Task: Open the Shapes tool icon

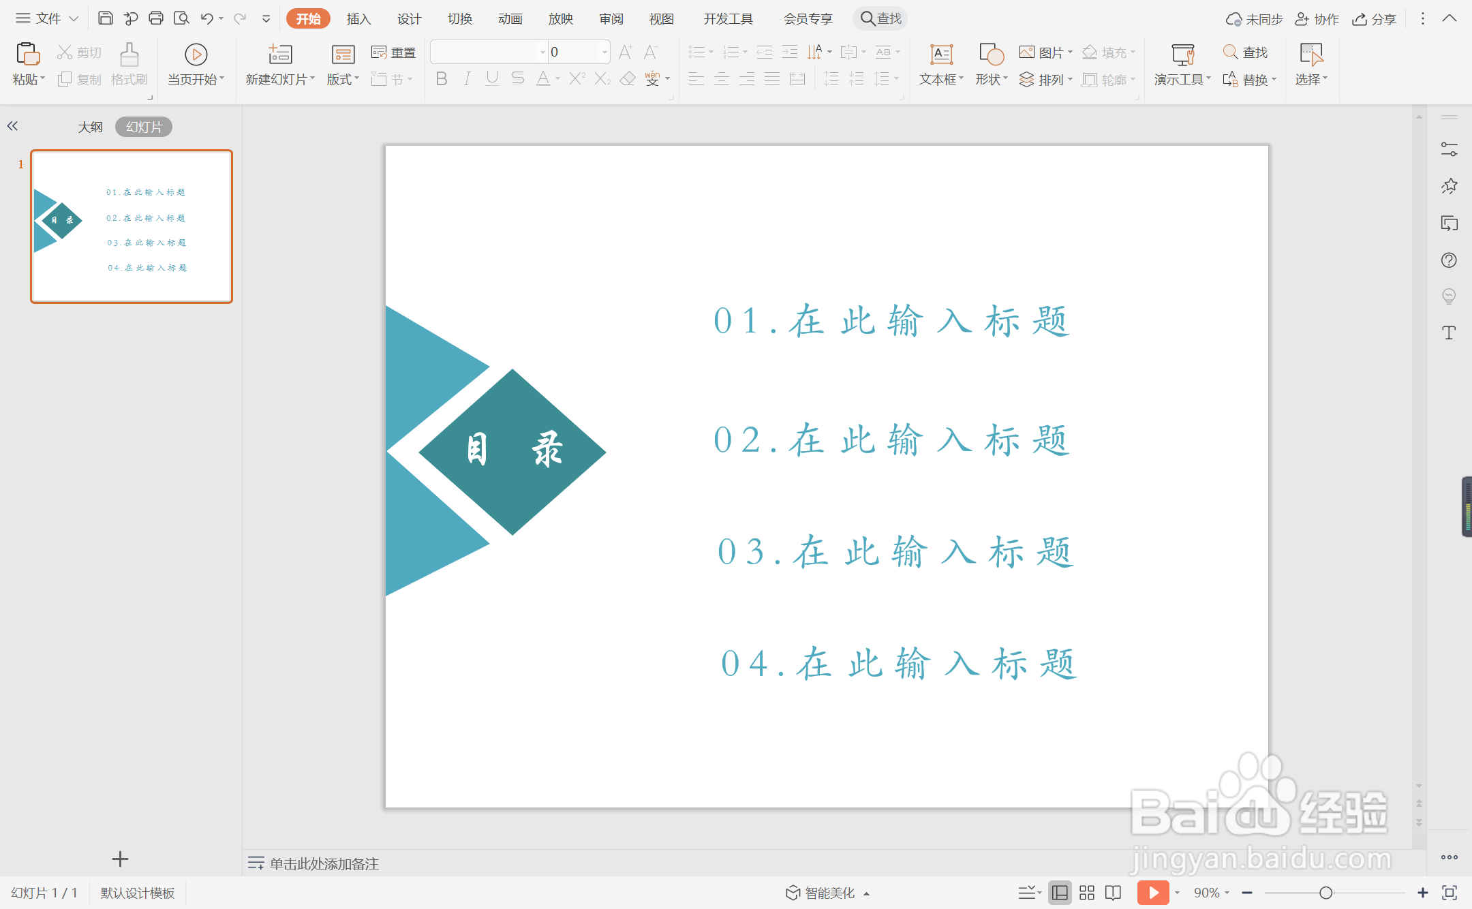Action: point(991,55)
